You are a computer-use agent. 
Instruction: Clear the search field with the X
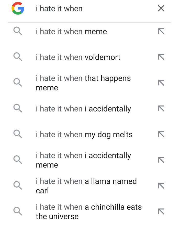tap(161, 8)
